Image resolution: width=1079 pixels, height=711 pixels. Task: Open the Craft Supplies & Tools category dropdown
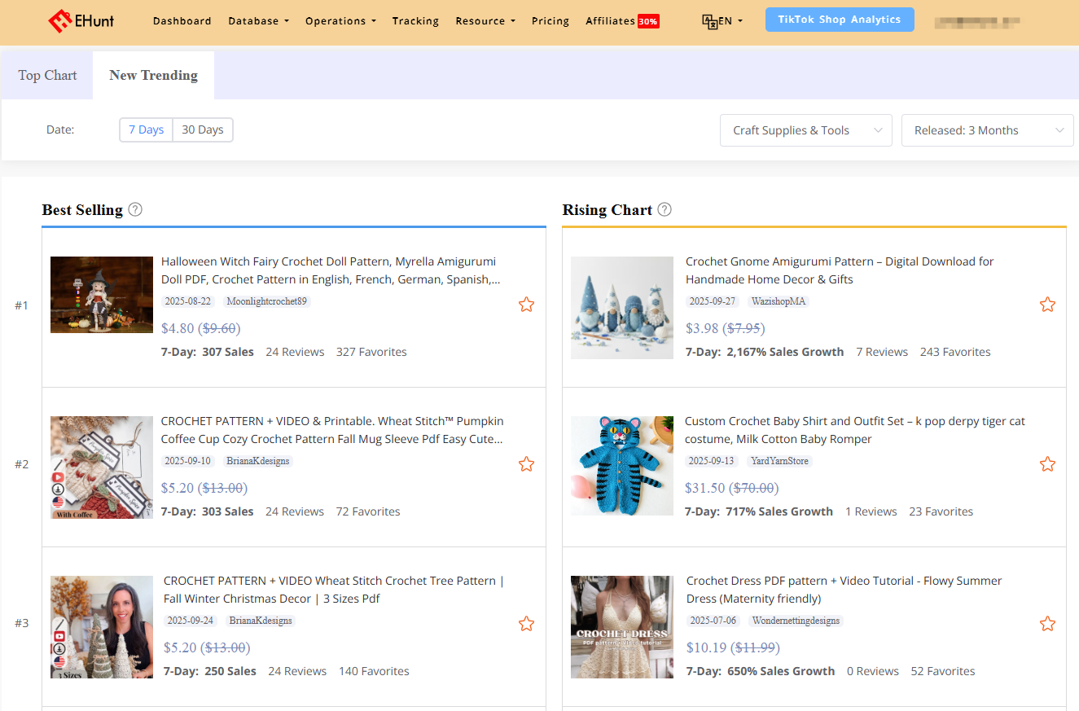pos(805,129)
